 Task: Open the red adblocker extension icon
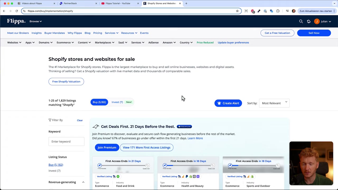252,11
